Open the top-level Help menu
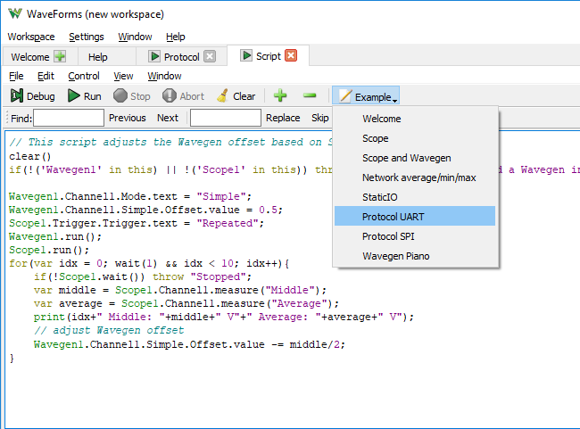Viewport: 580px width, 429px height. pyautogui.click(x=175, y=37)
